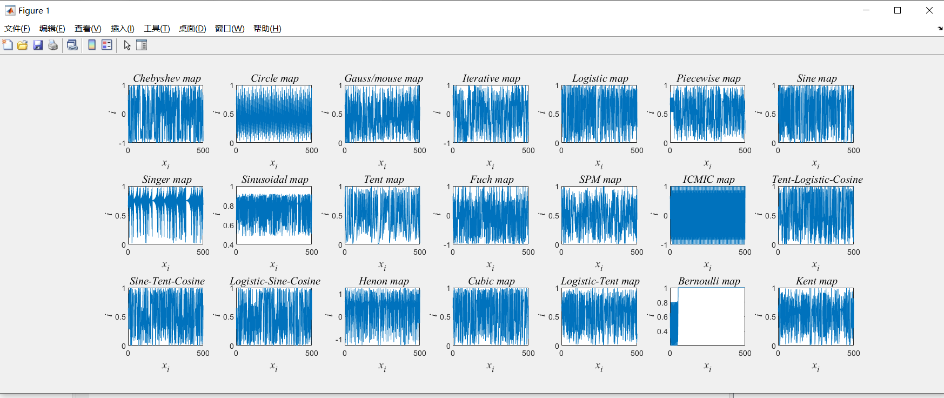Select the ICMIC map subplot
The image size is (944, 398).
coord(707,215)
